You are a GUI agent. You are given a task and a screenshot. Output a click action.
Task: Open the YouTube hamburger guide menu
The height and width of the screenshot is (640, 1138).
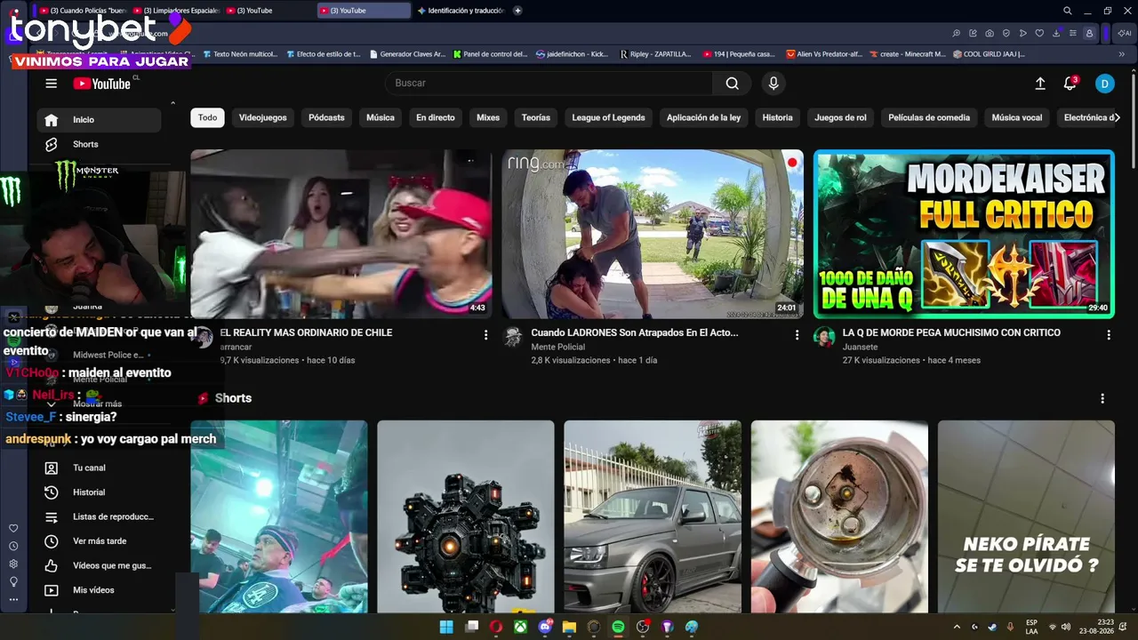tap(51, 84)
